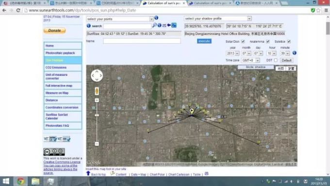Click the Back to top arrow icon

(x=88, y=173)
